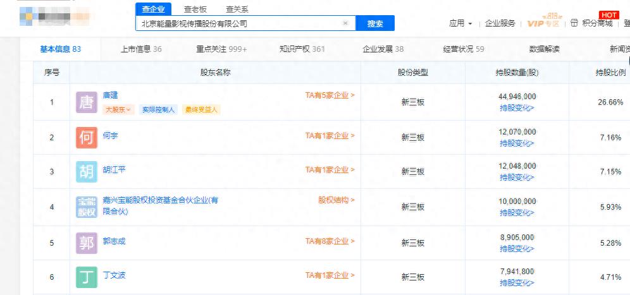Screen dimensions: 630x295
Task: Open 股权结构 link for 嘉兴宝能
Action: pos(337,200)
